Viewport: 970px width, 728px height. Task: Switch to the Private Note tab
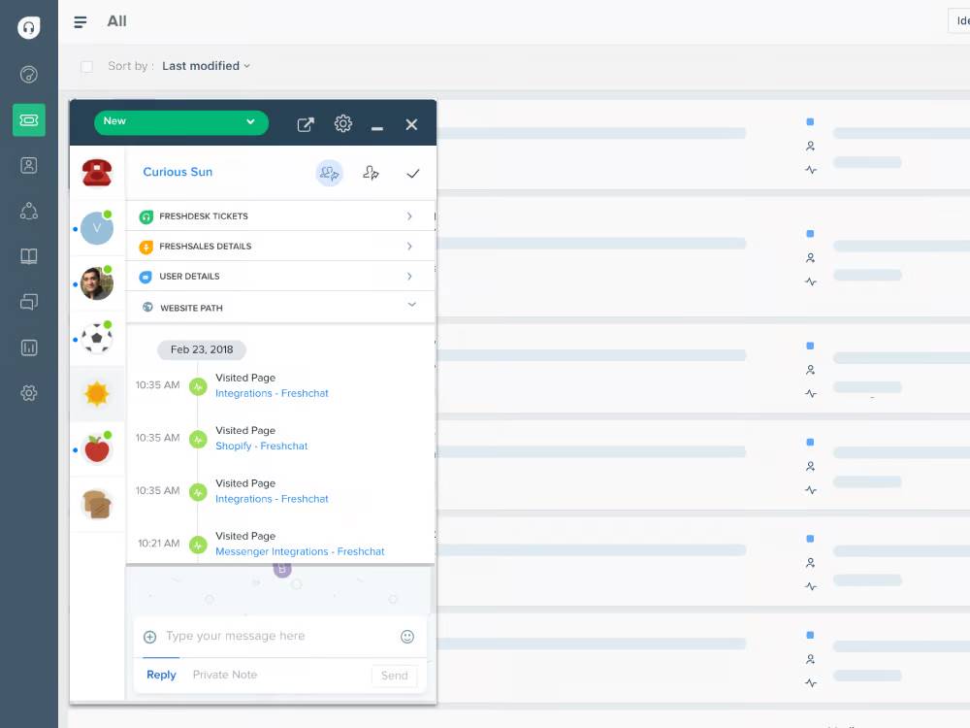(x=225, y=675)
